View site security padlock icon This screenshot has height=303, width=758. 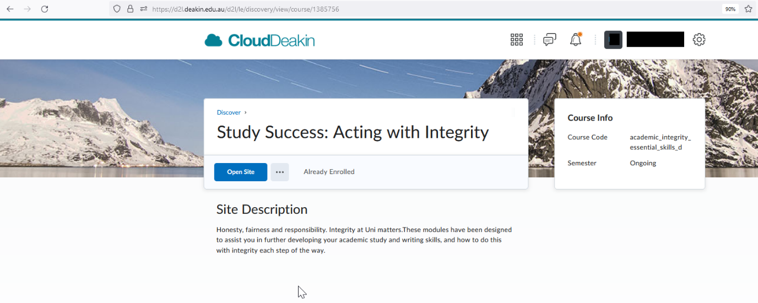[x=131, y=9]
